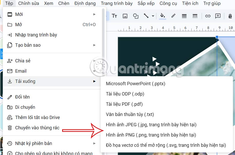The image size is (235, 155).
Task: Insert an image from the toolbar
Action: [x=125, y=16]
